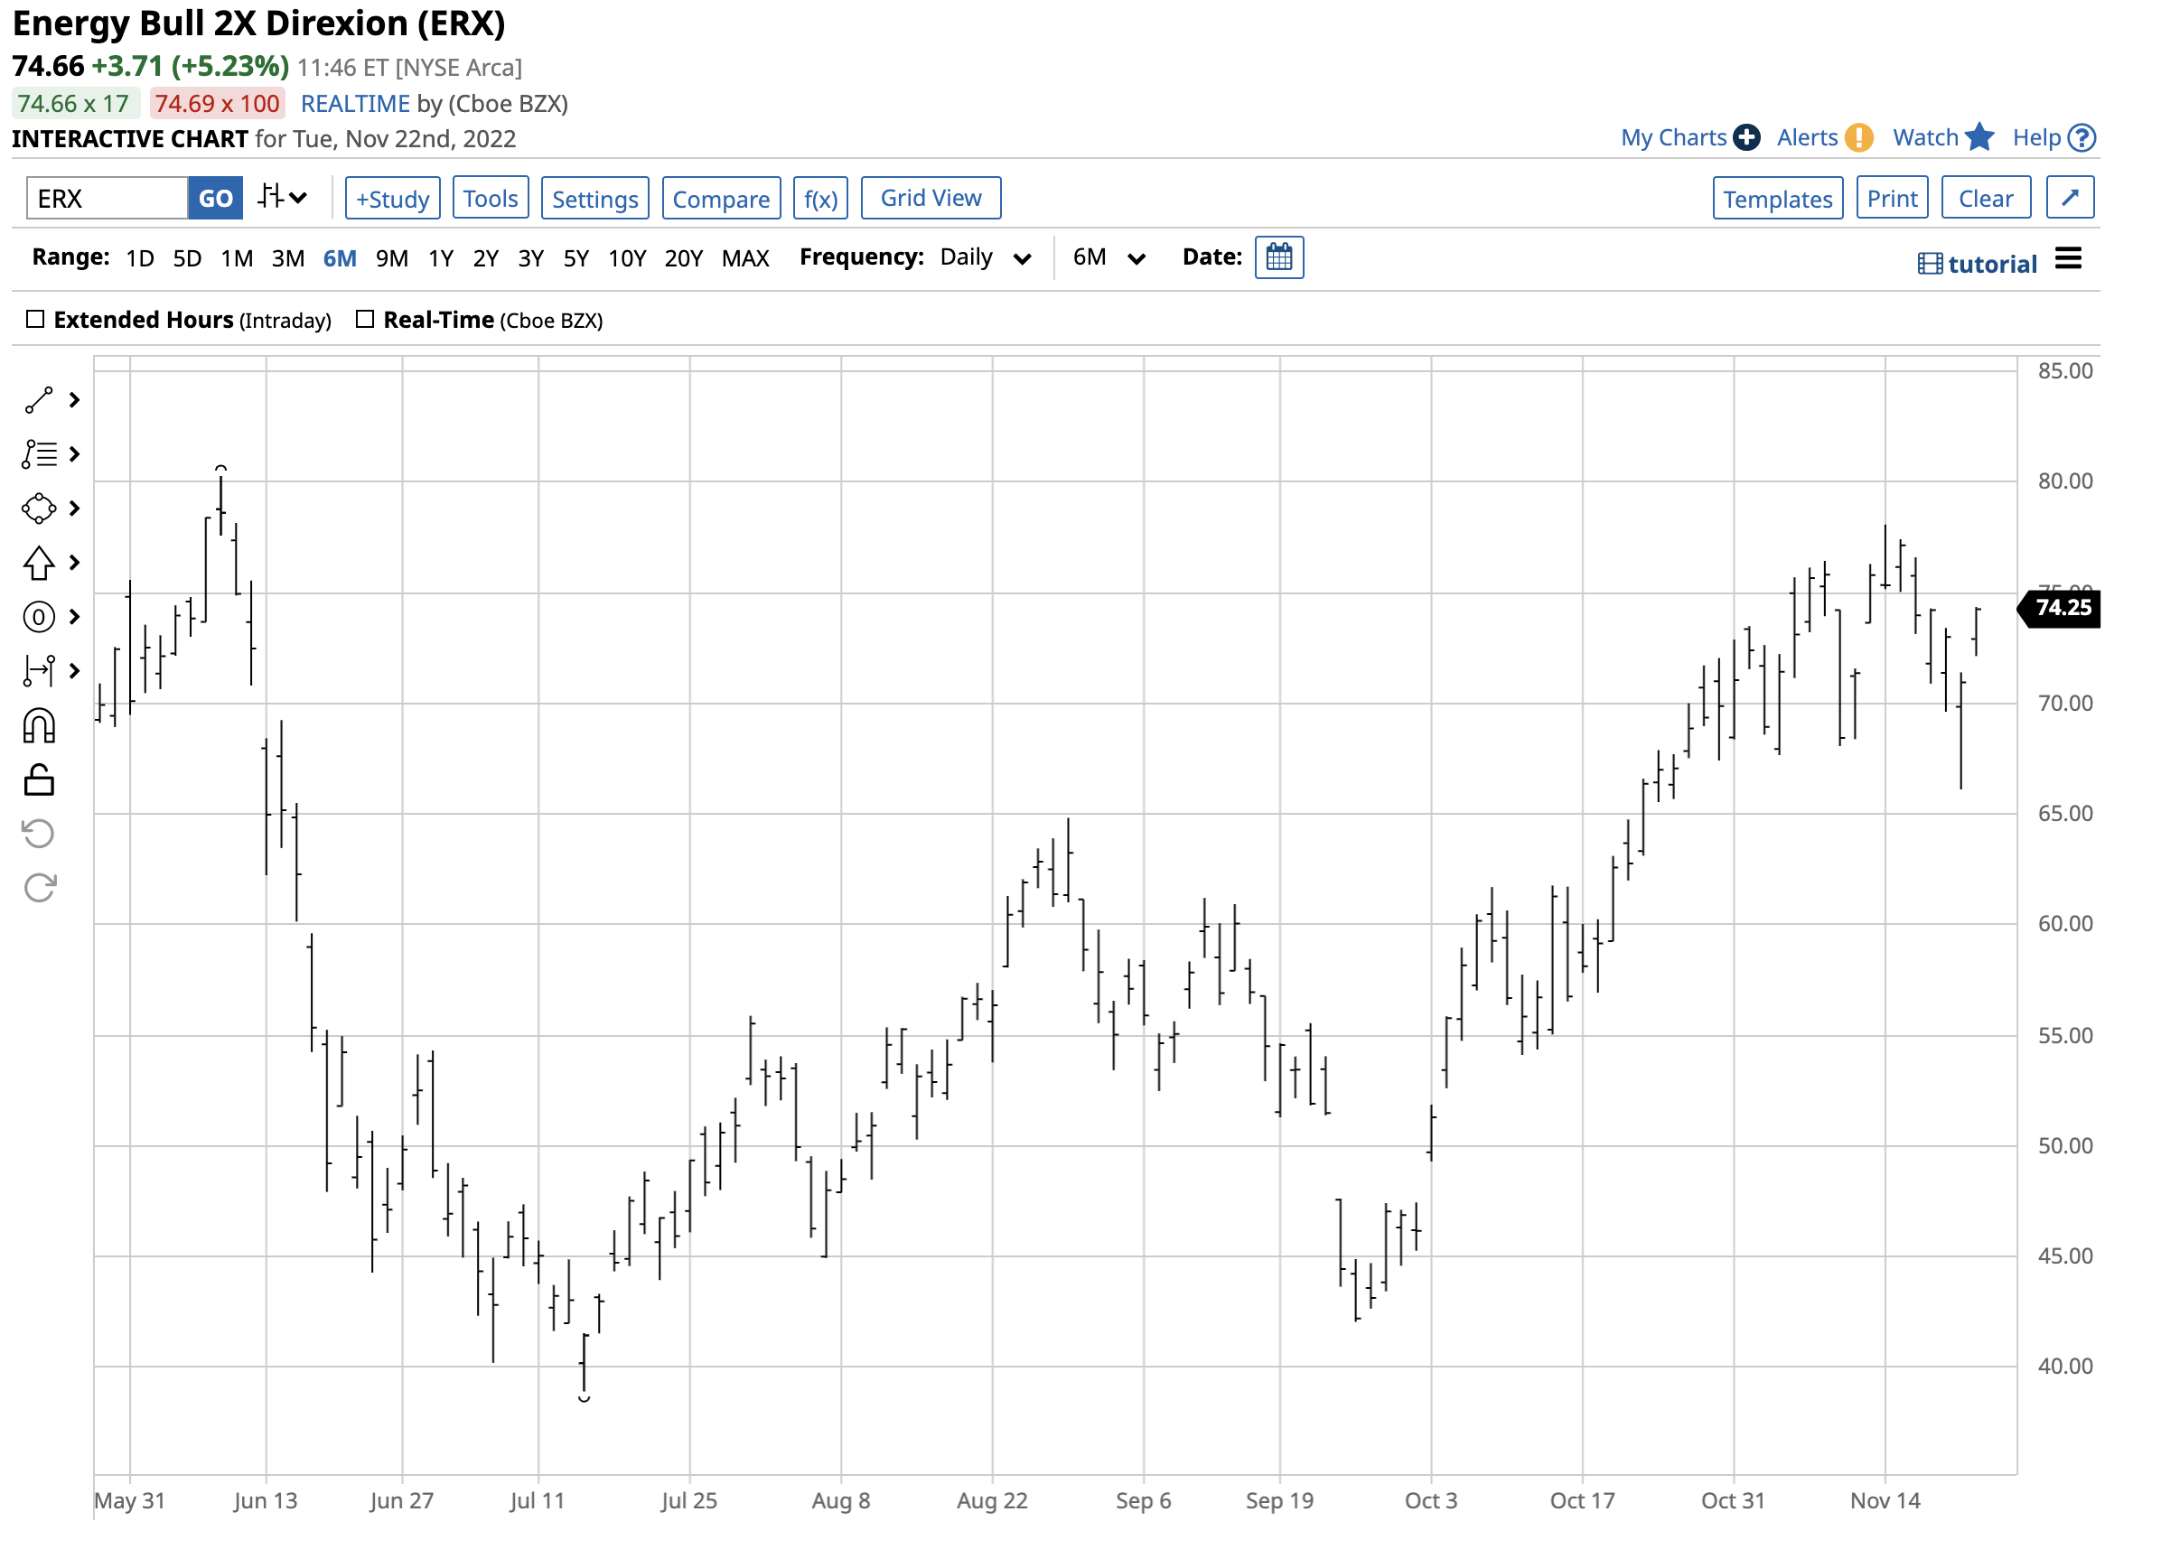Click the Compare button
Screen dimensions: 2161x1568
(x=721, y=198)
